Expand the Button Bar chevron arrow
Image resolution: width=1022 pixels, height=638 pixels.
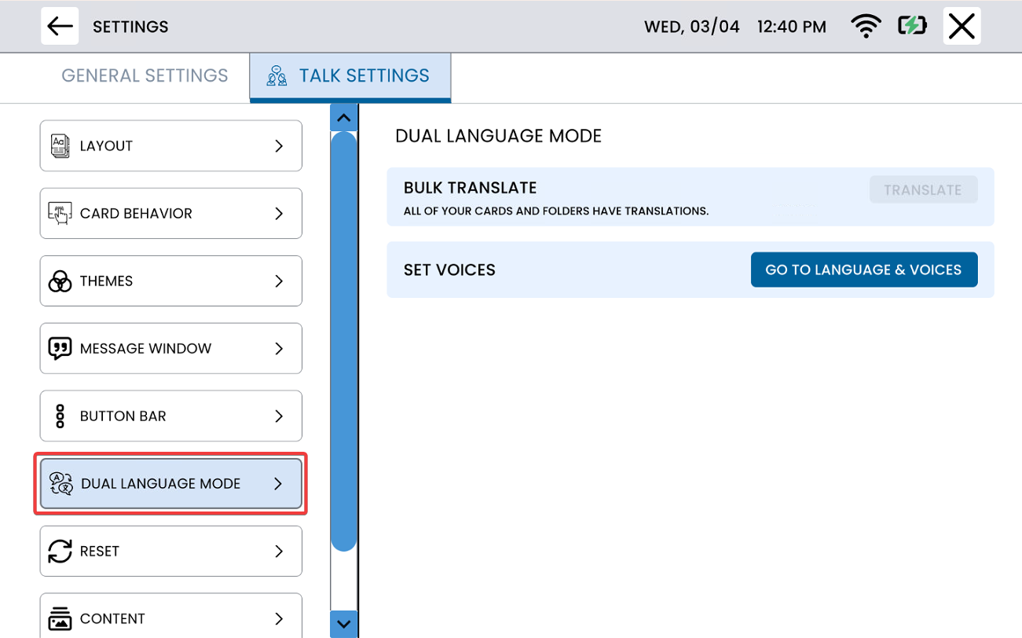279,416
